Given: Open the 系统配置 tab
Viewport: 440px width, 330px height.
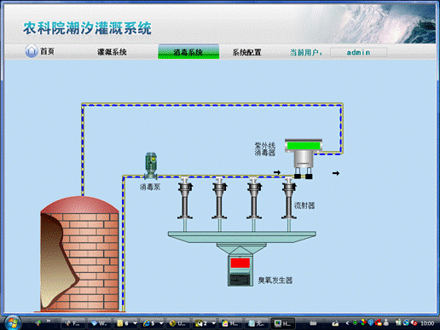Looking at the screenshot, I should click(x=246, y=52).
